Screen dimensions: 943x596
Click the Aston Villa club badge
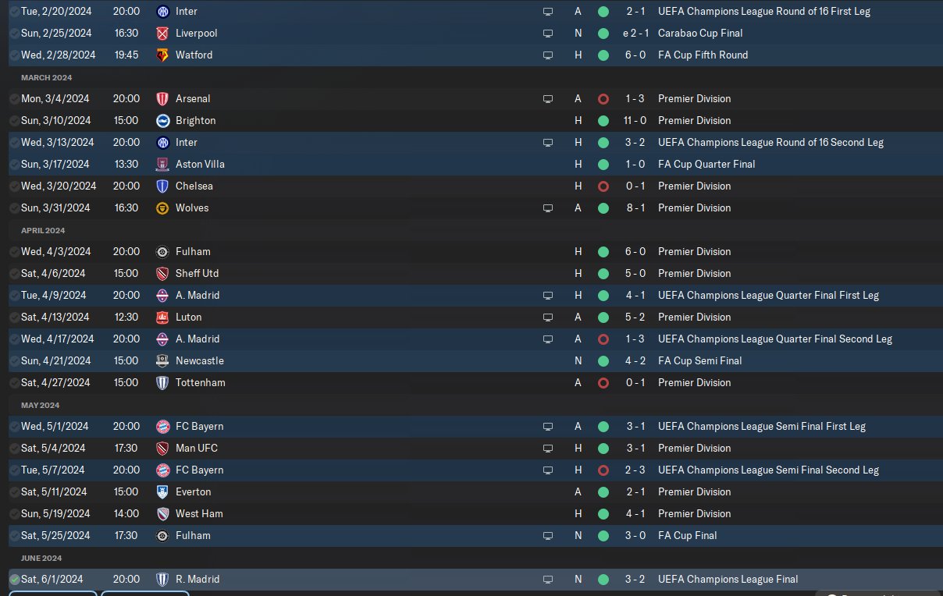click(162, 165)
